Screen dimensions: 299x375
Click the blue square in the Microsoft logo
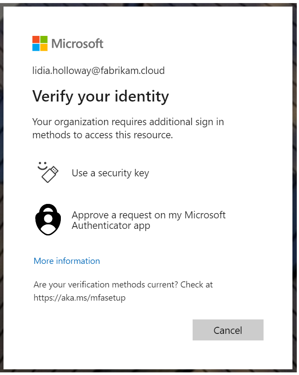36,47
